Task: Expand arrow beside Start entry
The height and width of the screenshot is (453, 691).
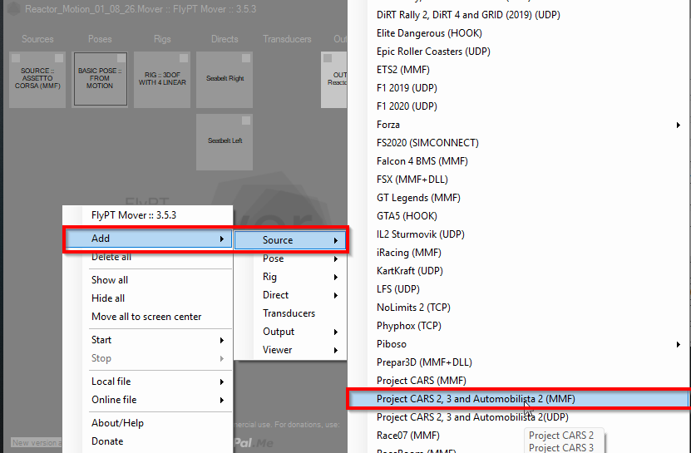Action: 222,340
